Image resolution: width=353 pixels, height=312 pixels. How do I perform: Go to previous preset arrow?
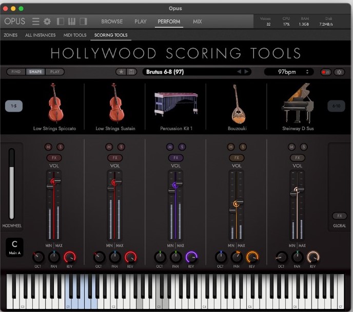[x=239, y=72]
